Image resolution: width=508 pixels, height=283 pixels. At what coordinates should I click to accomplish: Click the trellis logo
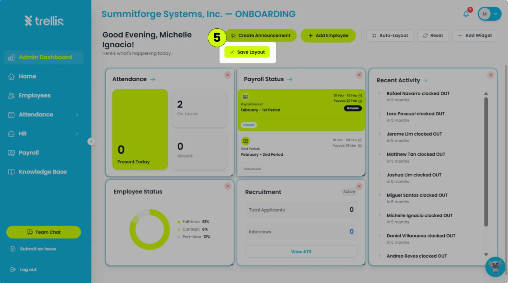coord(44,21)
